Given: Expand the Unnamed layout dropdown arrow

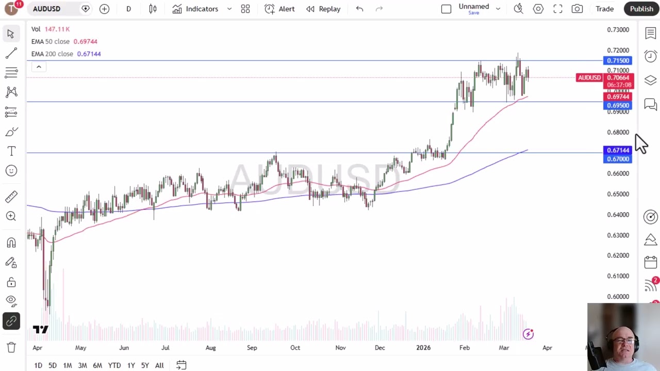Looking at the screenshot, I should pyautogui.click(x=498, y=9).
